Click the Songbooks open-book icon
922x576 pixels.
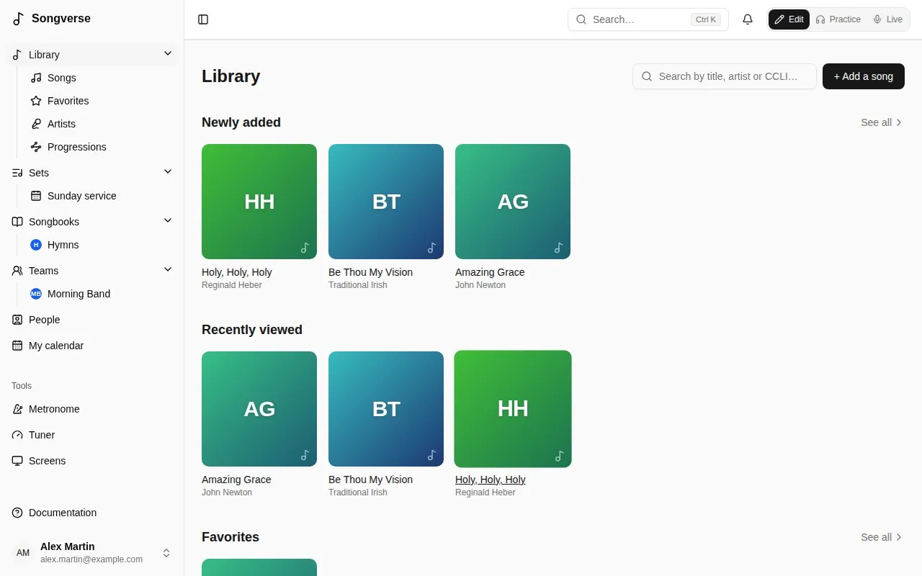tap(17, 222)
